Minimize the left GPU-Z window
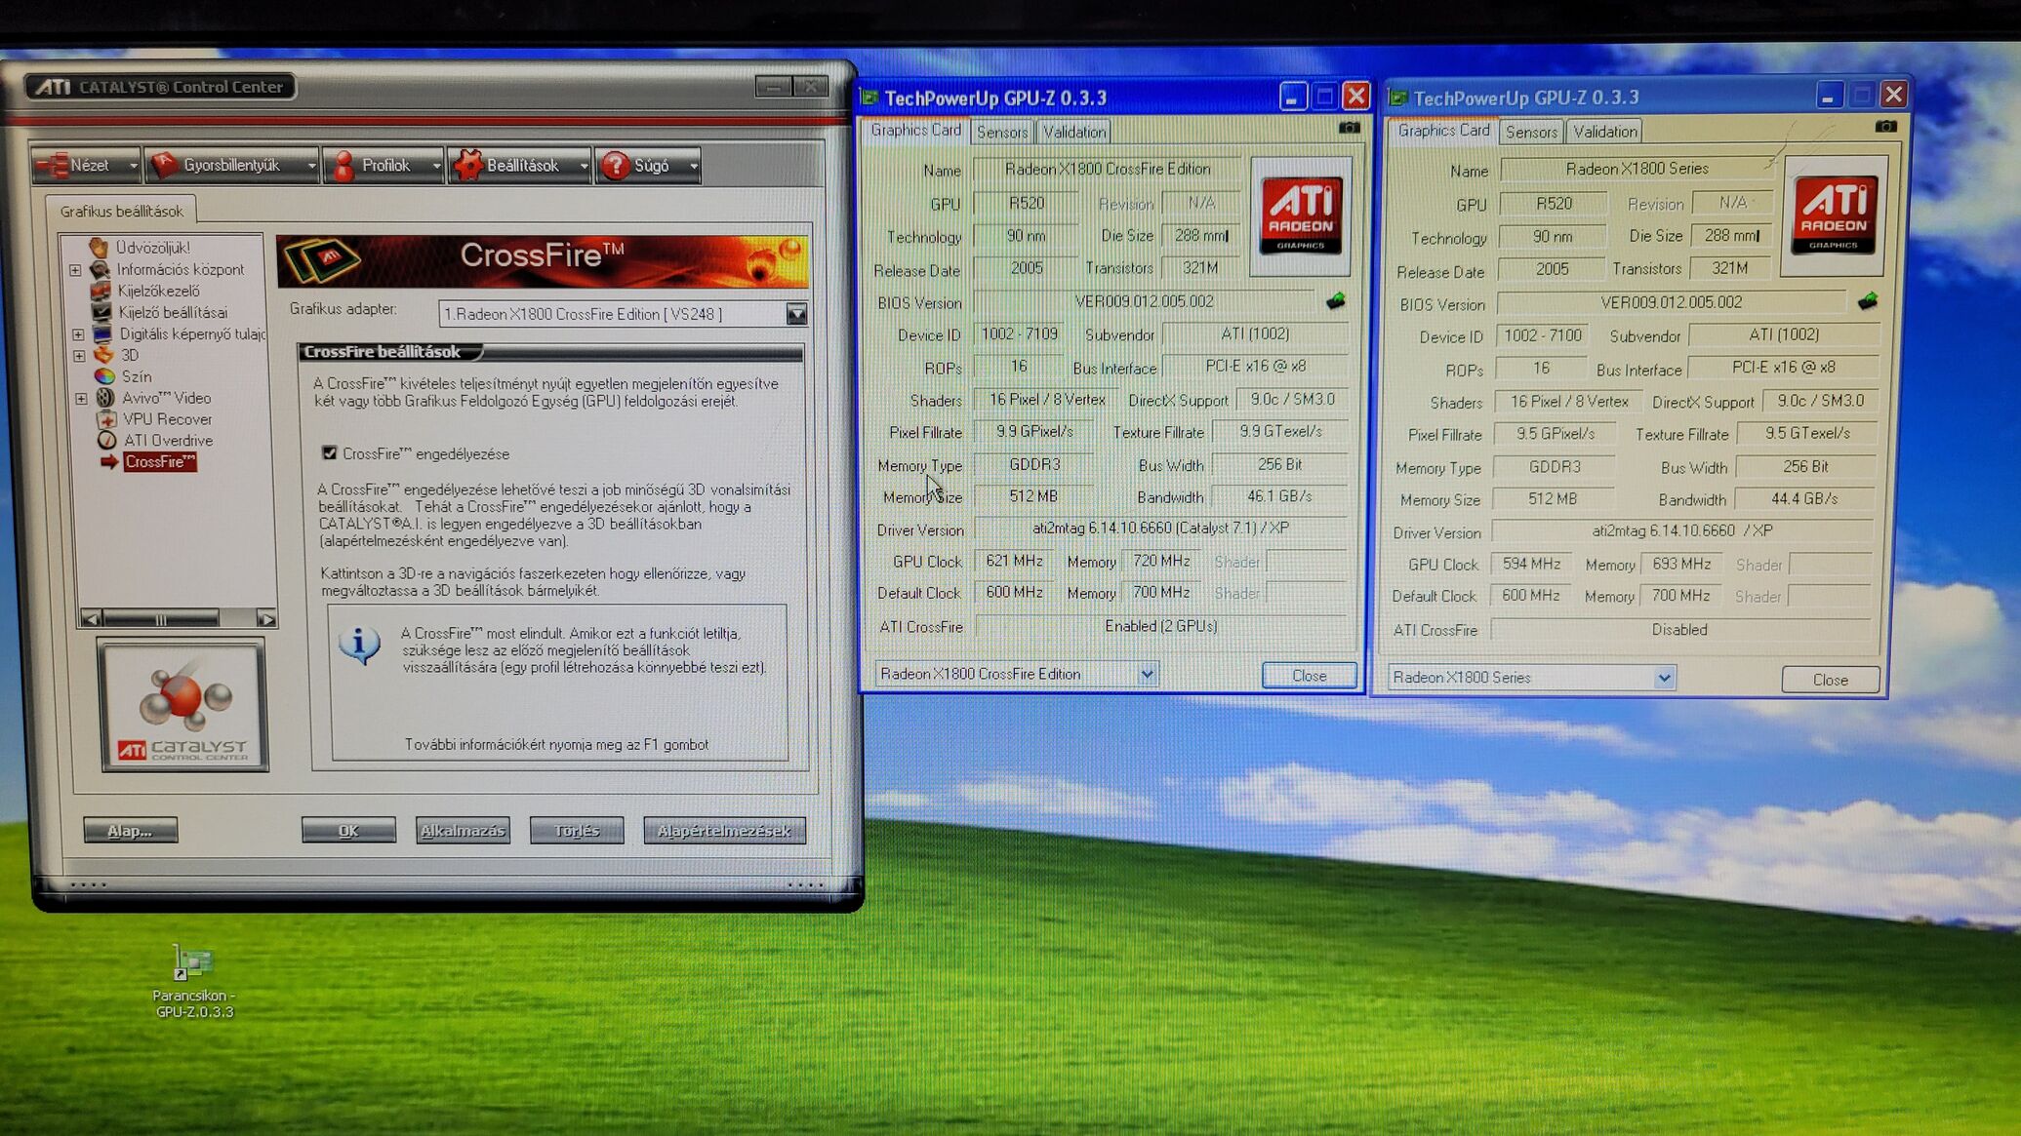The width and height of the screenshot is (2021, 1136). click(1292, 97)
